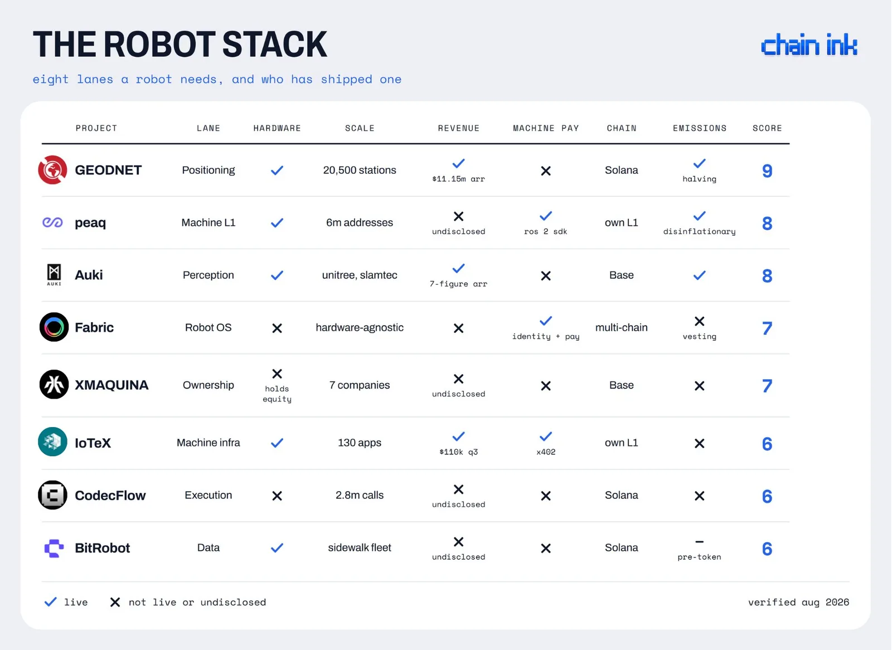Click the XMAQUINA logo icon
892x650 pixels.
(x=54, y=385)
